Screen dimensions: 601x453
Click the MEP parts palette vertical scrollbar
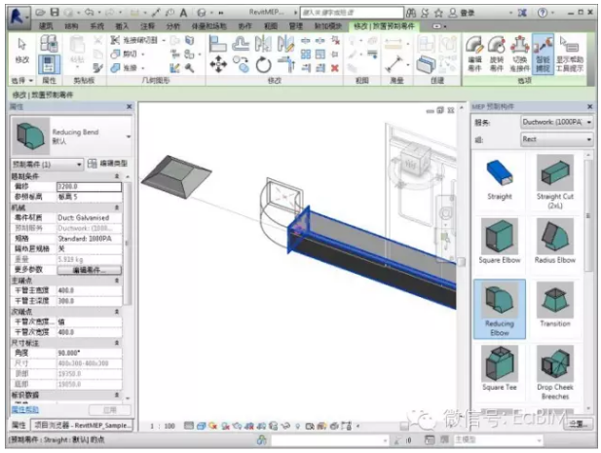tap(588, 214)
